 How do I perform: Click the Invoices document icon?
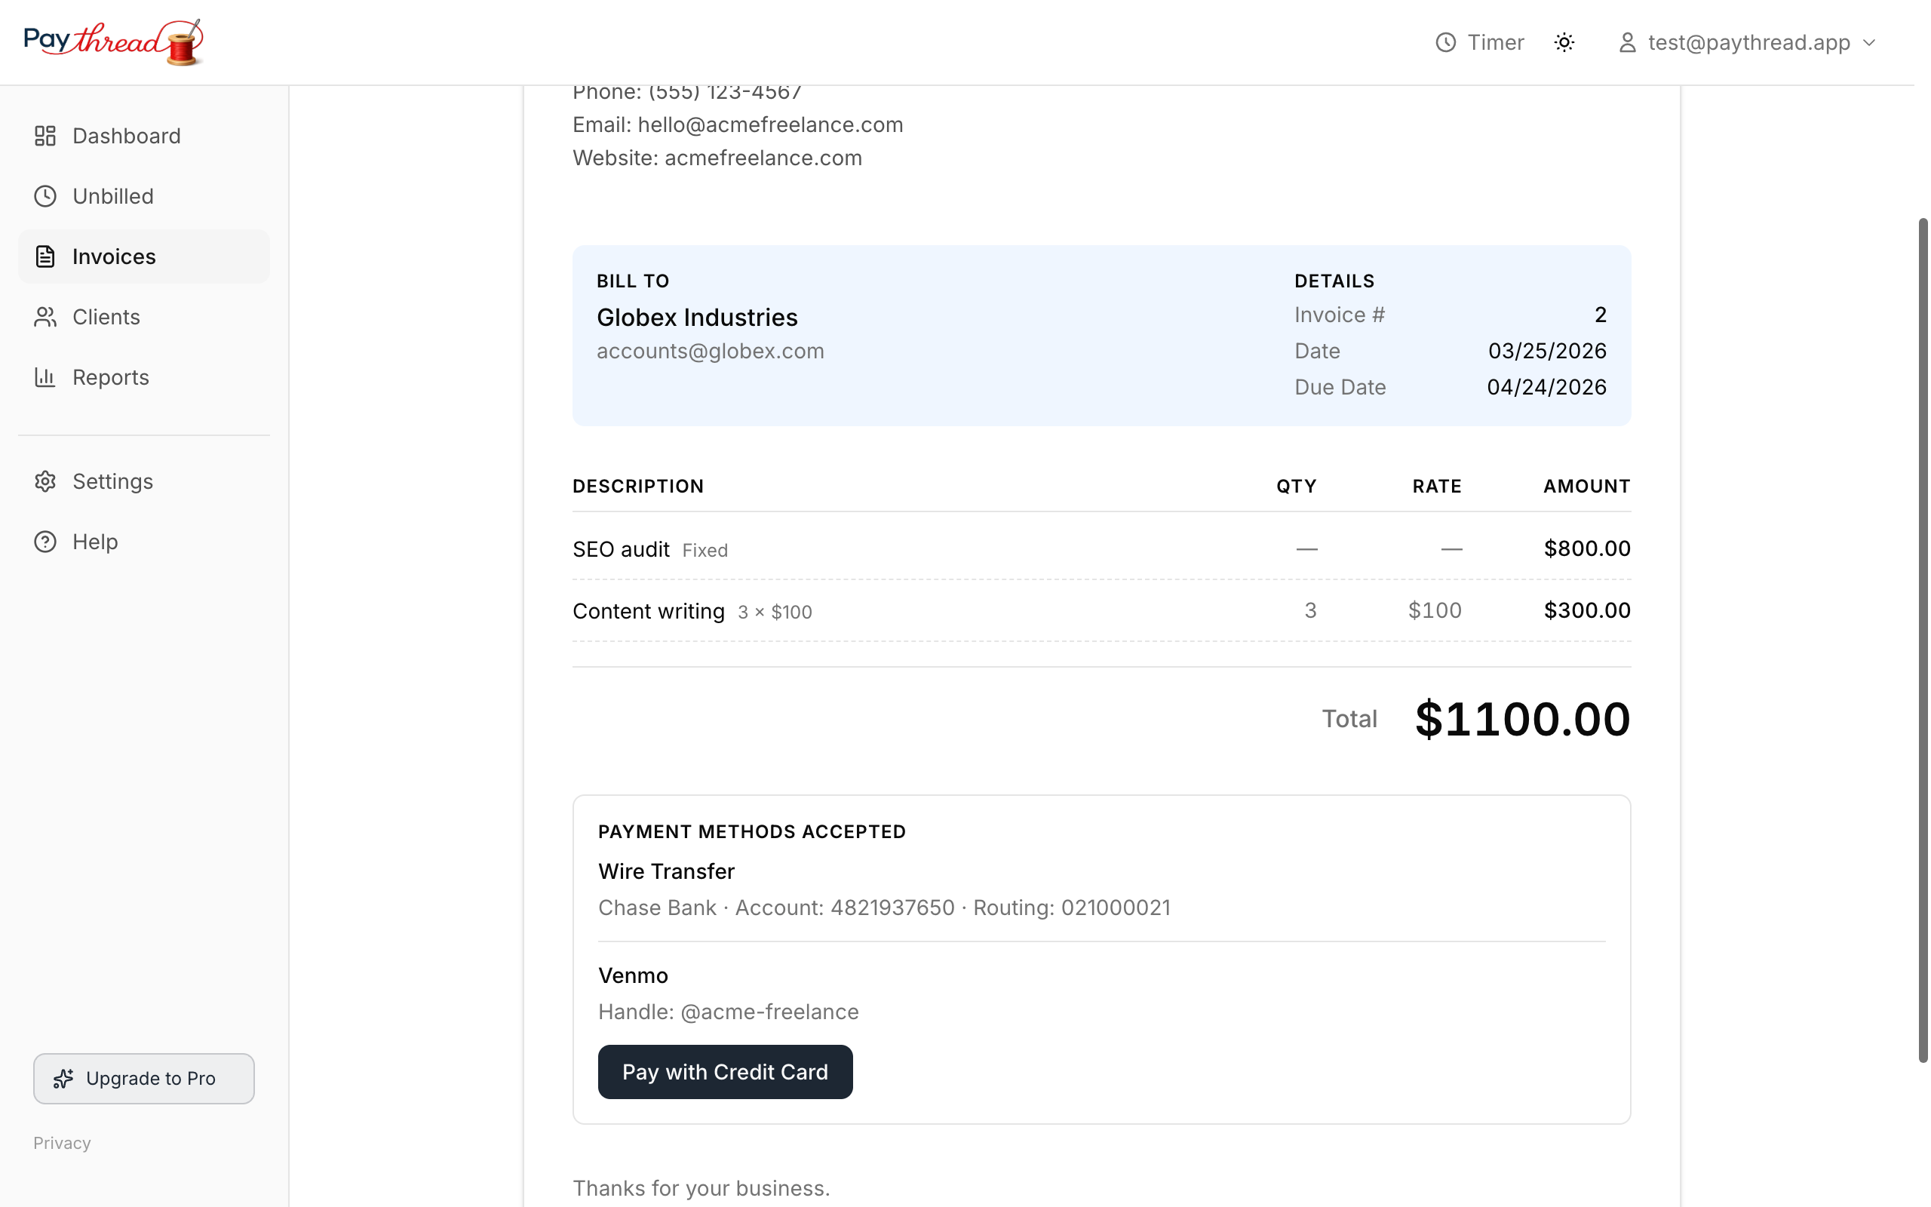click(45, 256)
